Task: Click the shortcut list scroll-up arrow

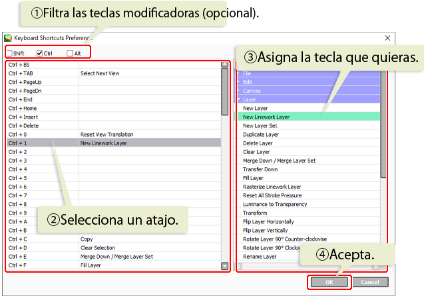Action: (x=225, y=65)
